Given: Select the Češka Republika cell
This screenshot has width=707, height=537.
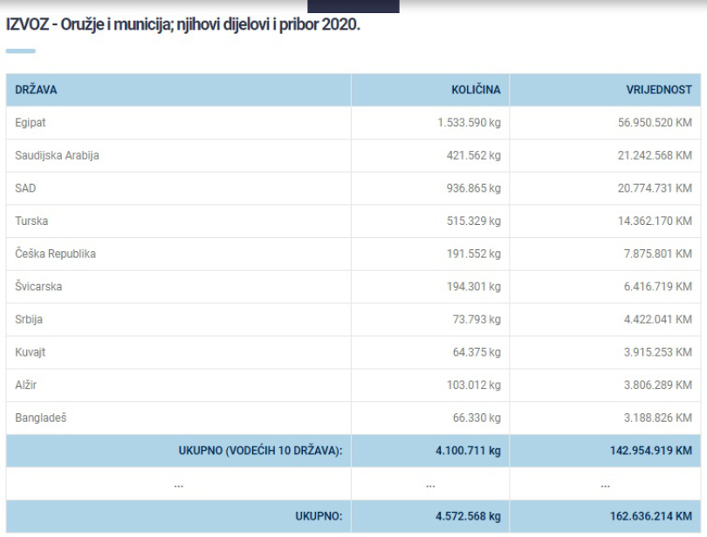Looking at the screenshot, I should pos(179,254).
